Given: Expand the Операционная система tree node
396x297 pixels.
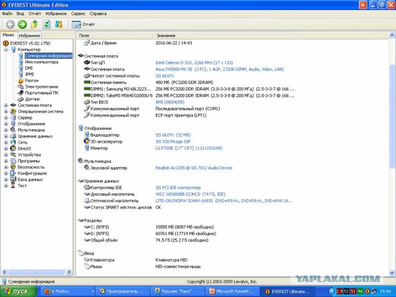Looking at the screenshot, I should point(6,111).
